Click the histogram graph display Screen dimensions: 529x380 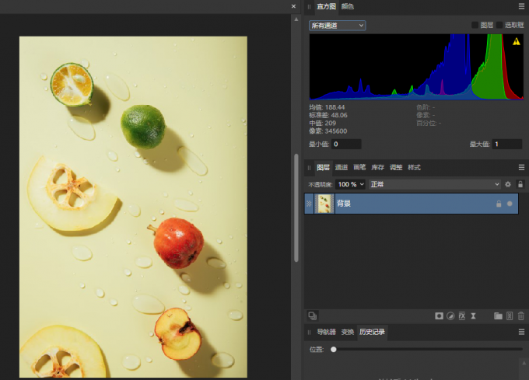[x=416, y=67]
